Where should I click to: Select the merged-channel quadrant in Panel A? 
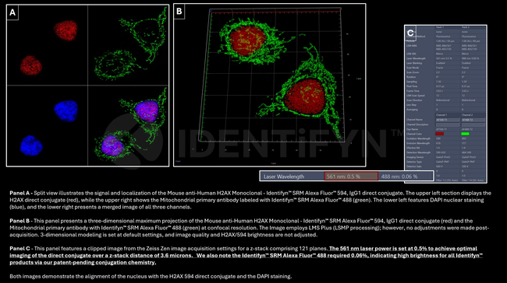coord(128,126)
